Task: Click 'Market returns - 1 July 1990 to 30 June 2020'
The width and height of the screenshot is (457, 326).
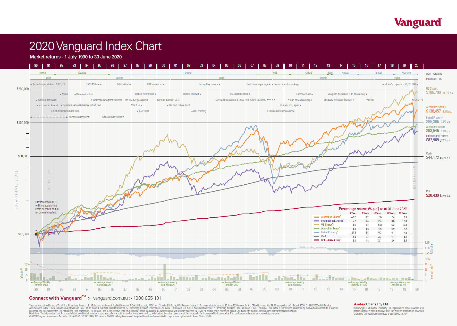Action: 76,57
